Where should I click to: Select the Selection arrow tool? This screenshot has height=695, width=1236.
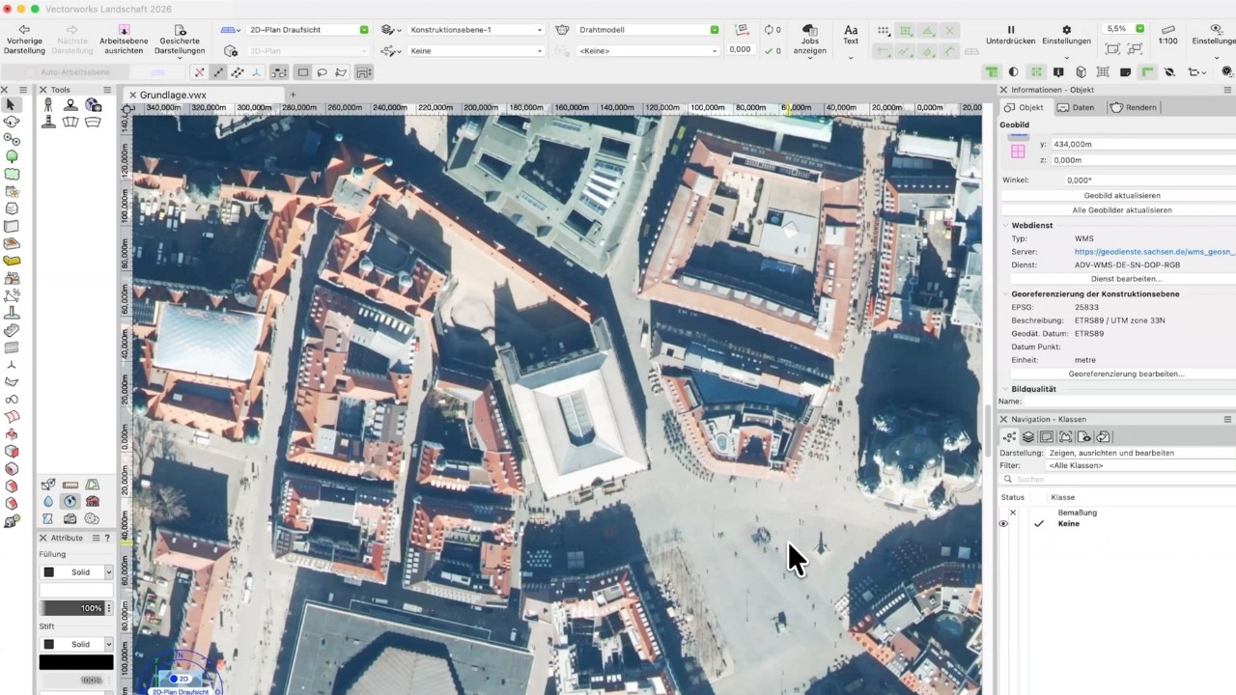click(x=11, y=104)
